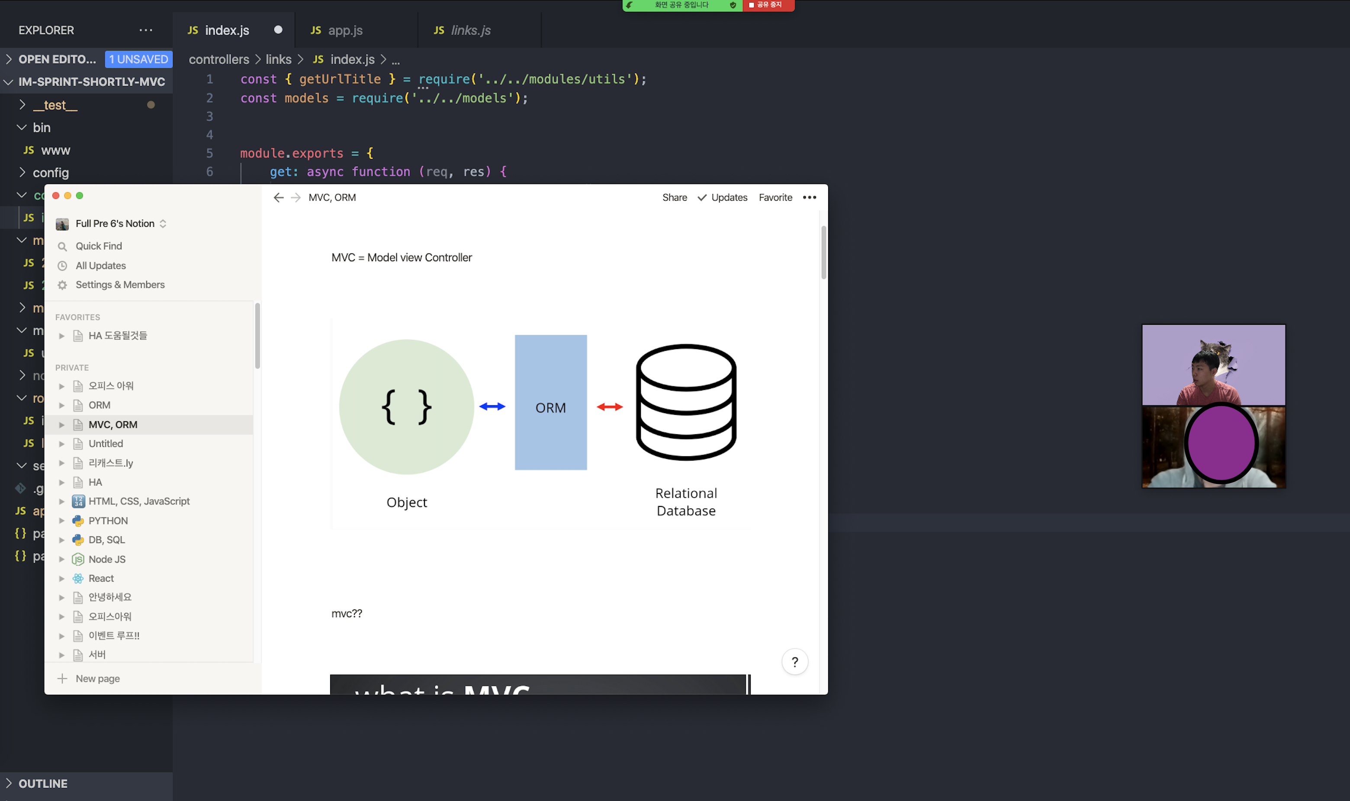1350x801 pixels.
Task: Open Full Pre 6's Notion workspace switcher
Action: click(x=115, y=224)
